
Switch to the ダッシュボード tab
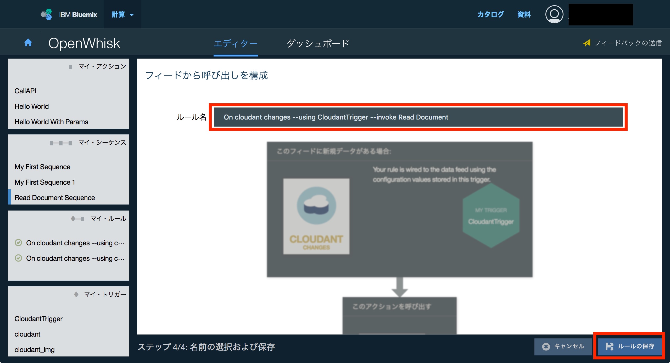click(318, 43)
